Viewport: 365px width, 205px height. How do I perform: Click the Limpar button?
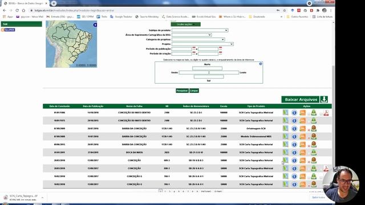point(194,91)
